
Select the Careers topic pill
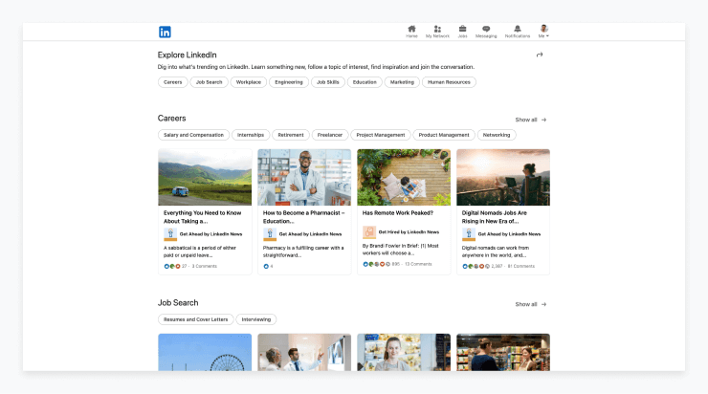pyautogui.click(x=172, y=82)
